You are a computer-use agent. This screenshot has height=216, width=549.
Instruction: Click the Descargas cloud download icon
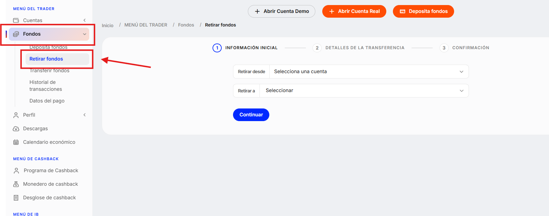(16, 129)
